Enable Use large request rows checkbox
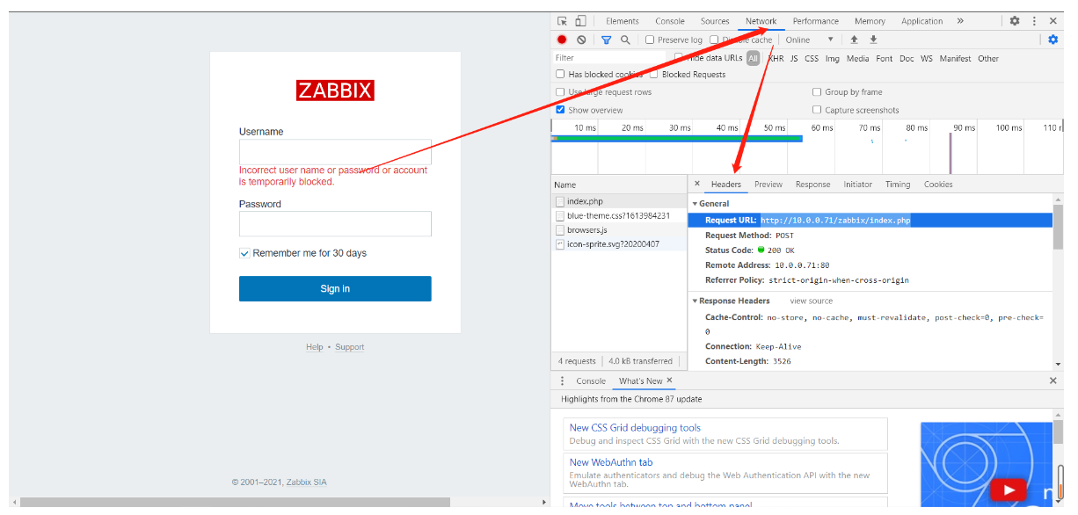This screenshot has width=1078, height=515. (x=560, y=91)
